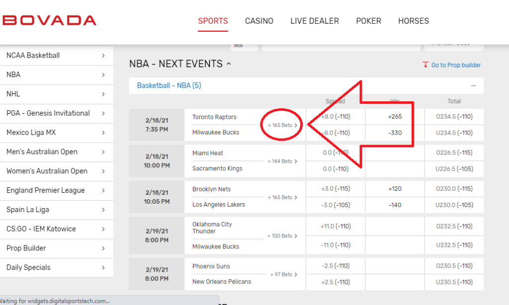Select over O230.5 (-110) total
The image size is (509, 305).
(x=454, y=266)
